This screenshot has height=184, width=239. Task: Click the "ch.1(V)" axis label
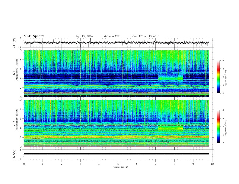pyautogui.click(x=14, y=43)
